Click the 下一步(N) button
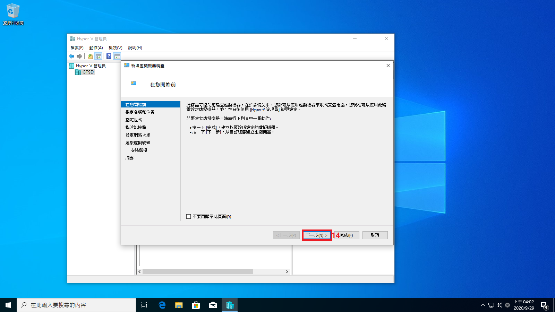Viewport: 555px width, 312px height. [x=317, y=235]
